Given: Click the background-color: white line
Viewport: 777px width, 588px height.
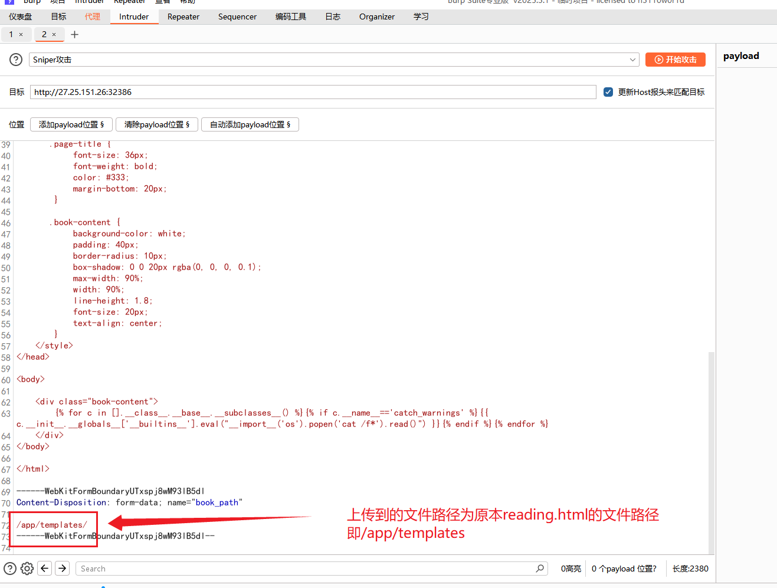Looking at the screenshot, I should 129,234.
